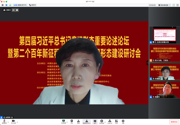Click the Share Screen (共享屏幕) icon
This screenshot has height=125, width=180.
point(64,121)
